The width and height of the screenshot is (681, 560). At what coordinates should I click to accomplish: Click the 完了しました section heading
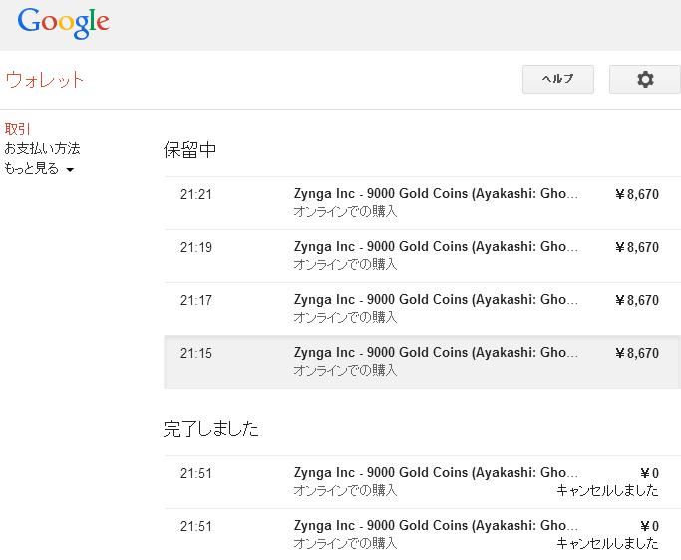click(x=211, y=429)
